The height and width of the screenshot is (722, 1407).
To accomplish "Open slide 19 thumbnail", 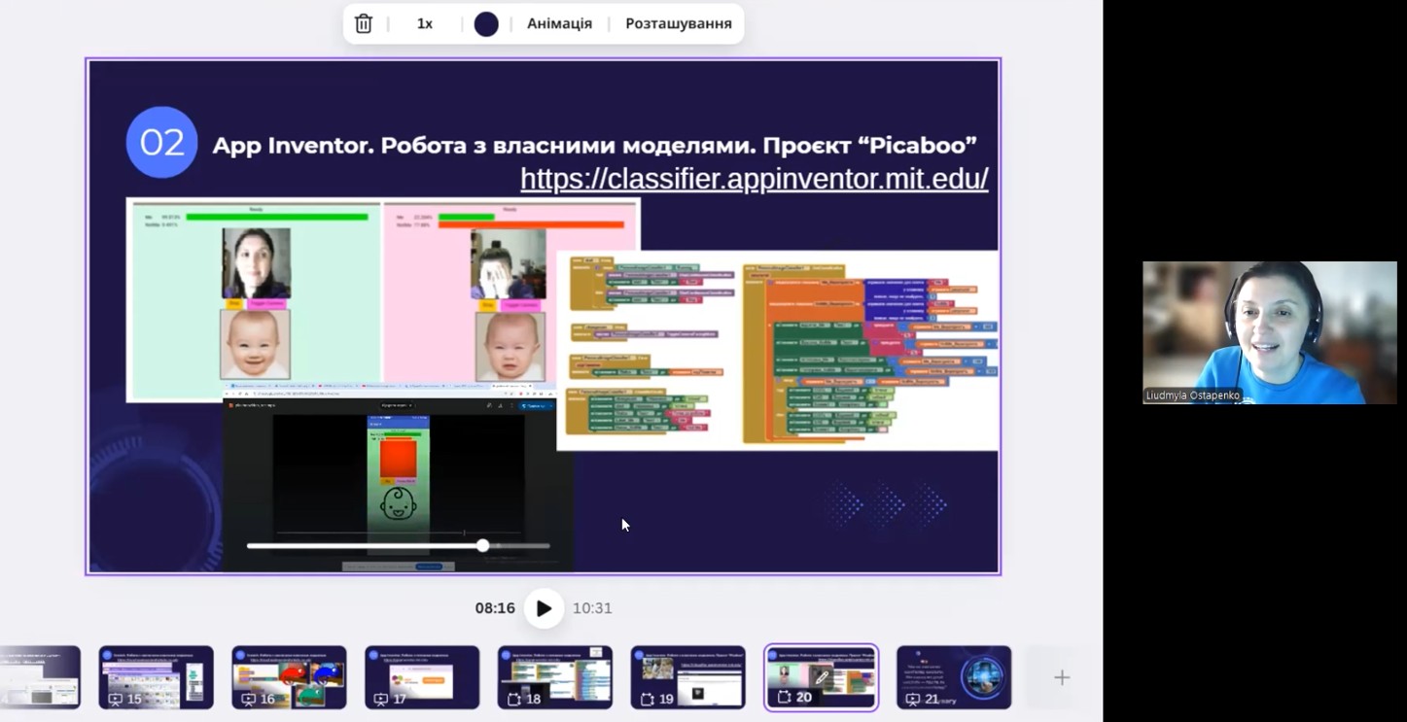I will pyautogui.click(x=687, y=677).
